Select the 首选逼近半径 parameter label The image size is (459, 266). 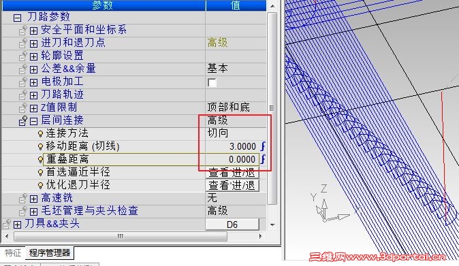(78, 173)
